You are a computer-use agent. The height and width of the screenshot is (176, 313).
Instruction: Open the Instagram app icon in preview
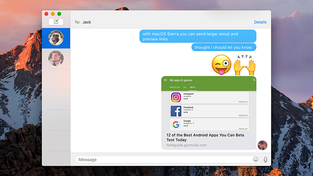pos(176,97)
